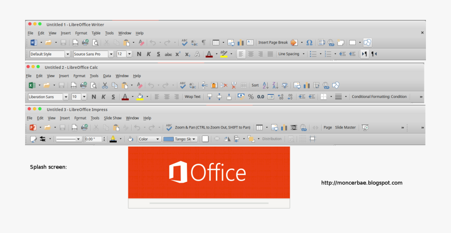Open Tools menu in Calc window
The width and height of the screenshot is (451, 233).
94,76
